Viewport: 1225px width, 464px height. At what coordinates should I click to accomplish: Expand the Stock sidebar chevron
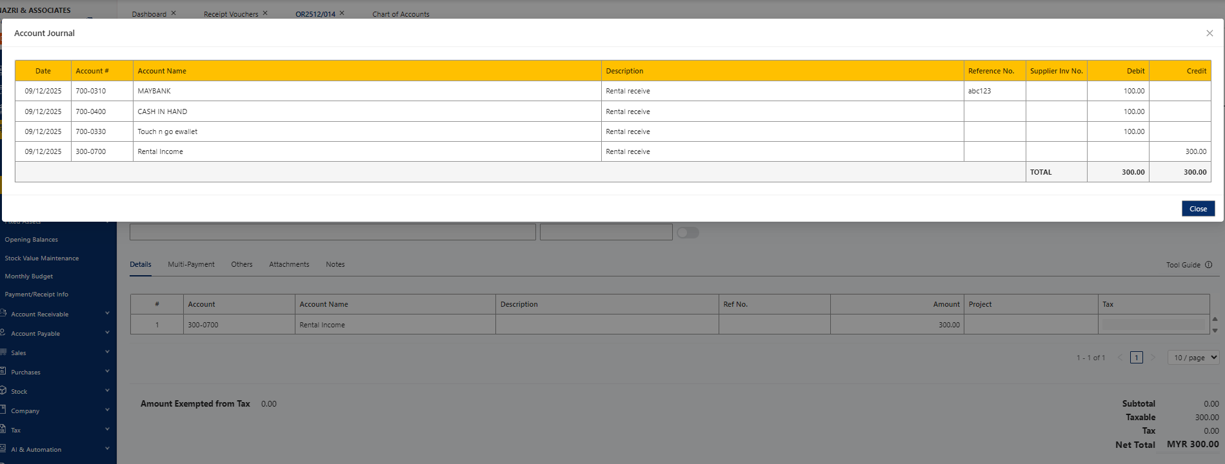(x=107, y=391)
